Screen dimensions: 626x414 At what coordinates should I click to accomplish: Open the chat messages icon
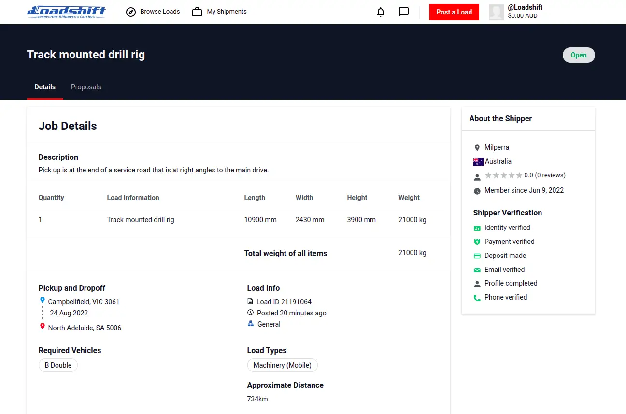click(403, 12)
